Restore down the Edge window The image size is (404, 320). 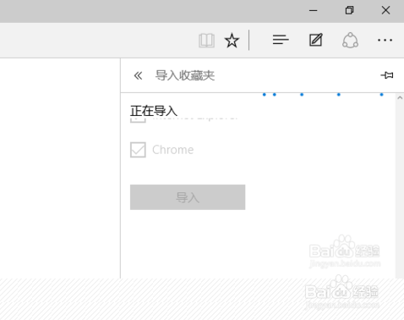pyautogui.click(x=349, y=10)
